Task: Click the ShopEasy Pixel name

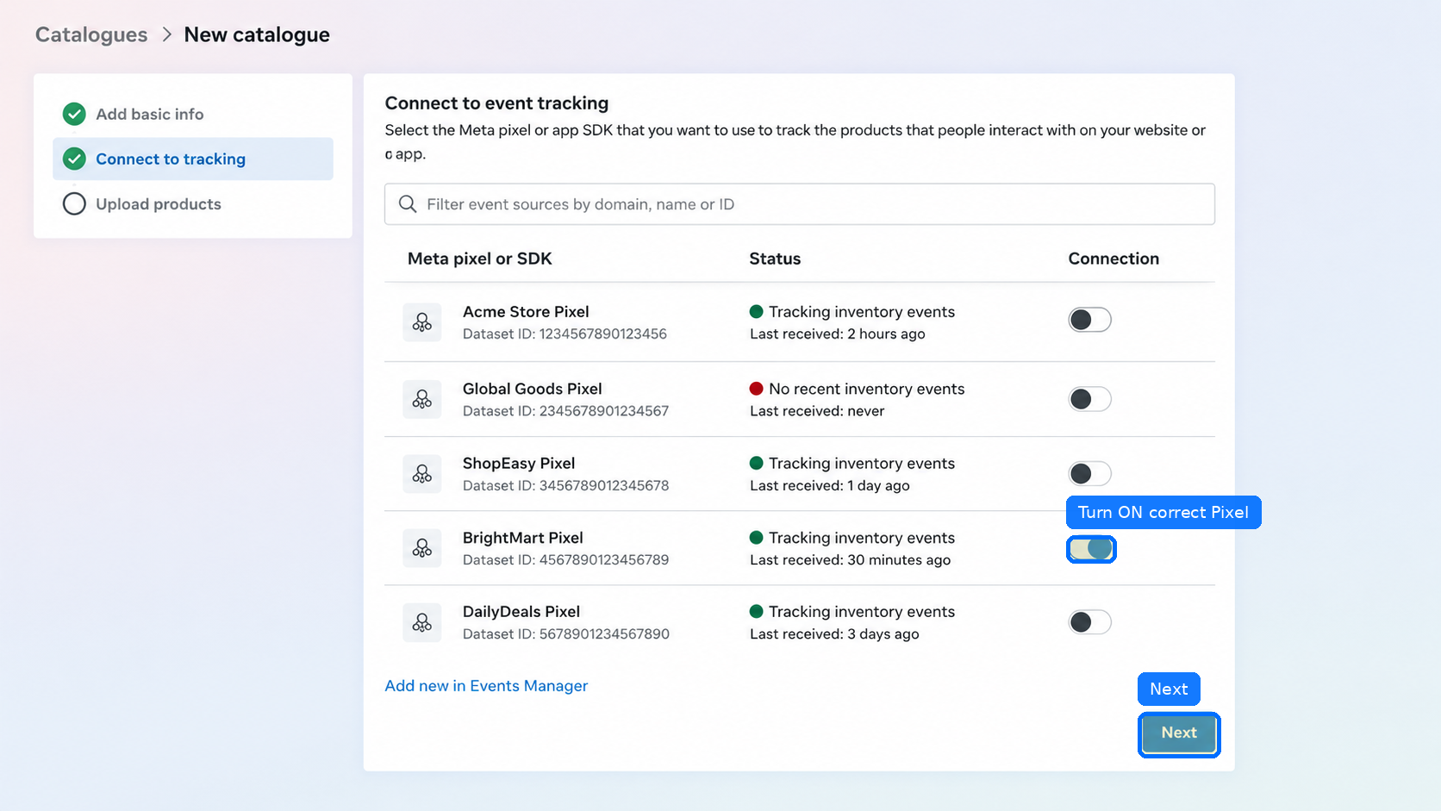Action: [x=519, y=464]
